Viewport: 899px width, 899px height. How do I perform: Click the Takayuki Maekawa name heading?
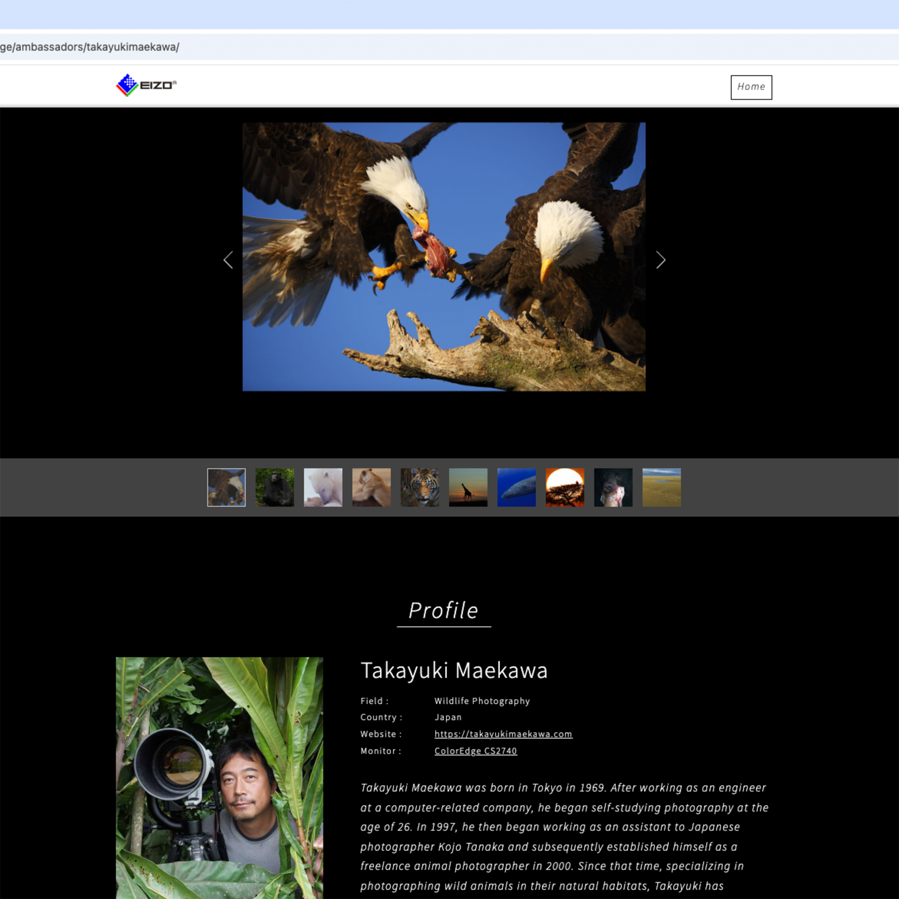pyautogui.click(x=454, y=671)
